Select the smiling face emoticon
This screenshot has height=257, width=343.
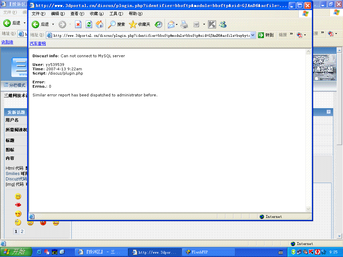[18, 196]
